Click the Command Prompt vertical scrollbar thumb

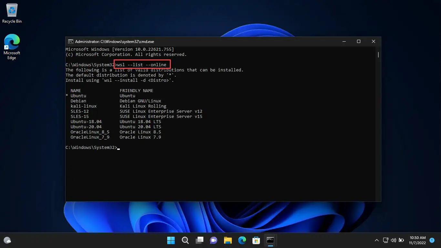378,54
